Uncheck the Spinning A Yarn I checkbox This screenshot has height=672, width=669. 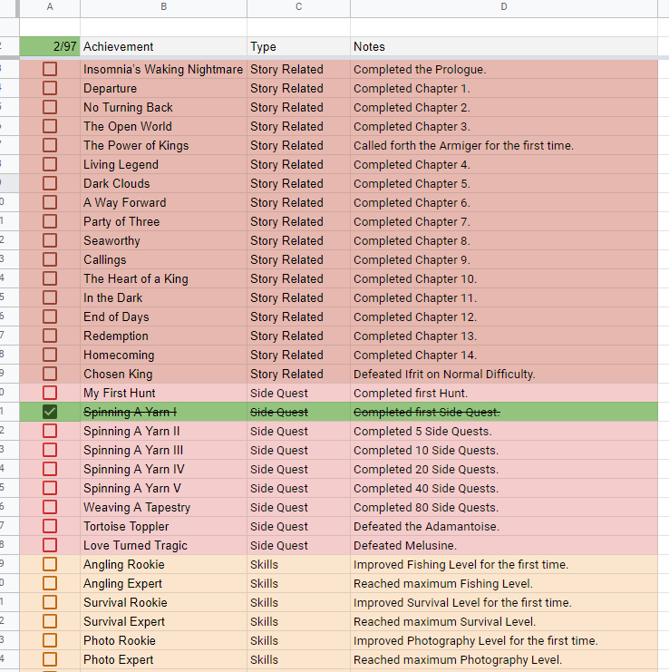click(50, 412)
